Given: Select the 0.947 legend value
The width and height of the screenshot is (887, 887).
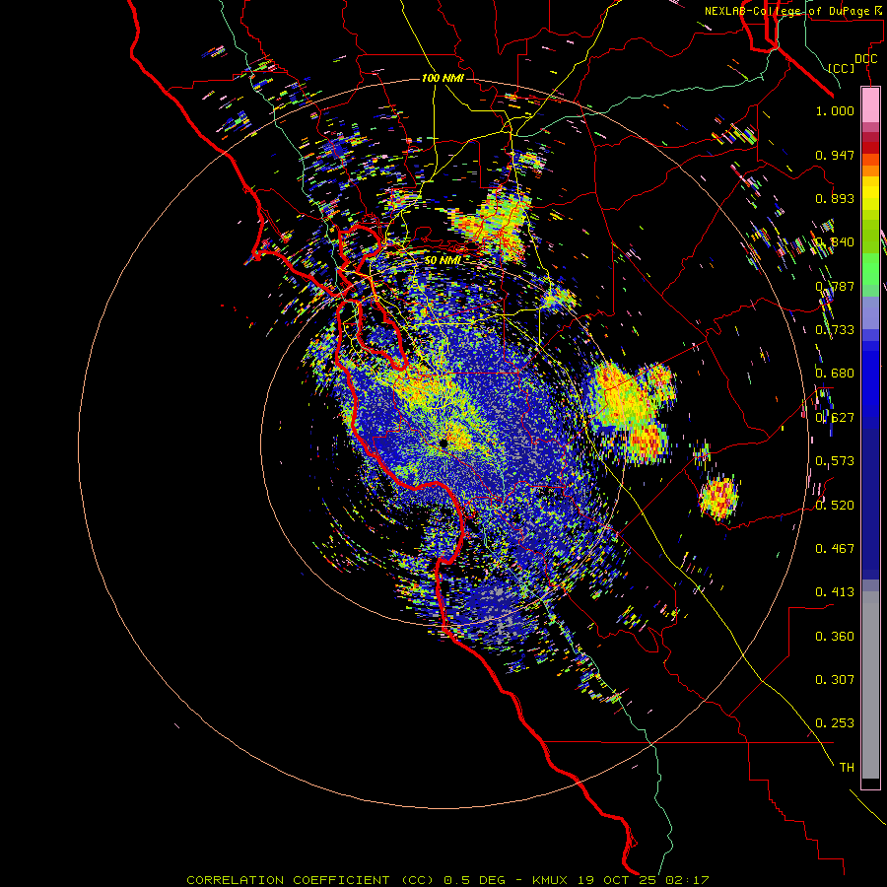Looking at the screenshot, I should [x=835, y=155].
